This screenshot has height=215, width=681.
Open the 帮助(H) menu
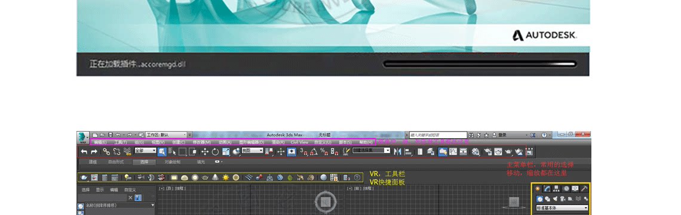(366, 142)
